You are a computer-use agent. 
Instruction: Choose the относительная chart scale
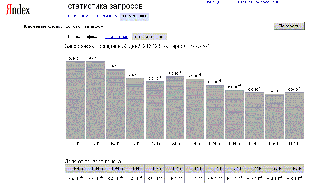click(x=149, y=37)
